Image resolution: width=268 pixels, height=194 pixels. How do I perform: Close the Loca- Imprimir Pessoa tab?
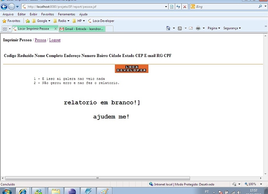point(56,29)
